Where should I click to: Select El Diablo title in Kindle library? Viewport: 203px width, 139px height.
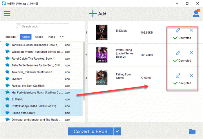click(x=17, y=99)
